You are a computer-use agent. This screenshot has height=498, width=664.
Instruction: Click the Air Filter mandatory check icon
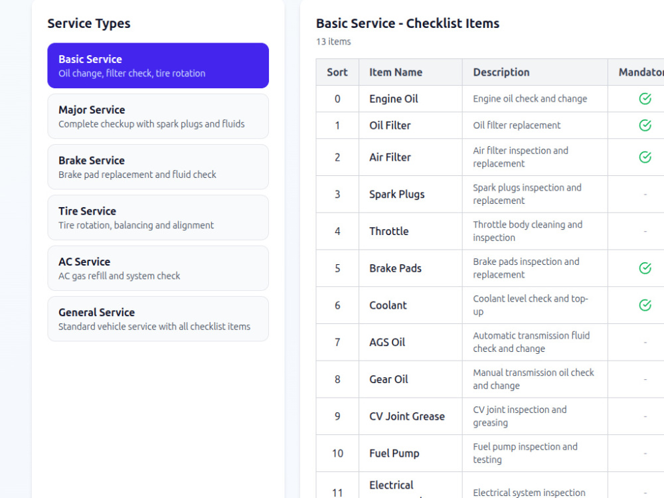[645, 157]
